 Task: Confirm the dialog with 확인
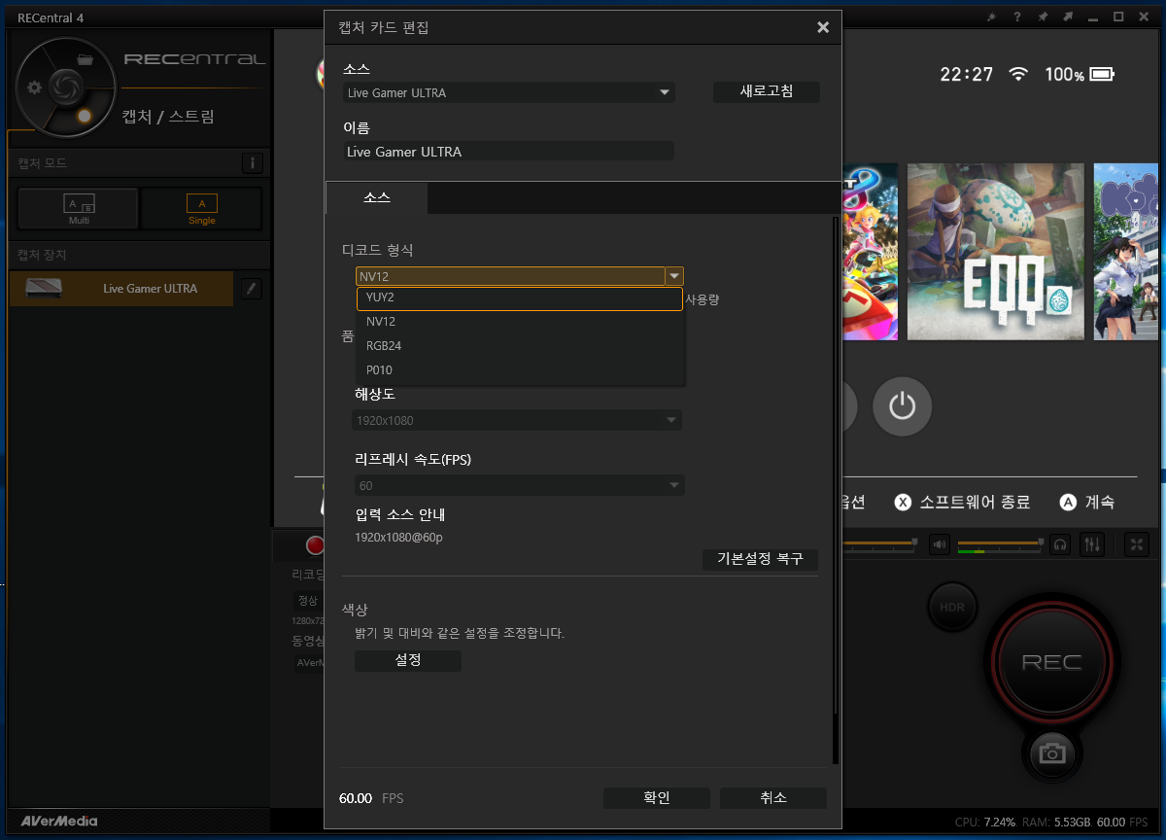pos(657,798)
